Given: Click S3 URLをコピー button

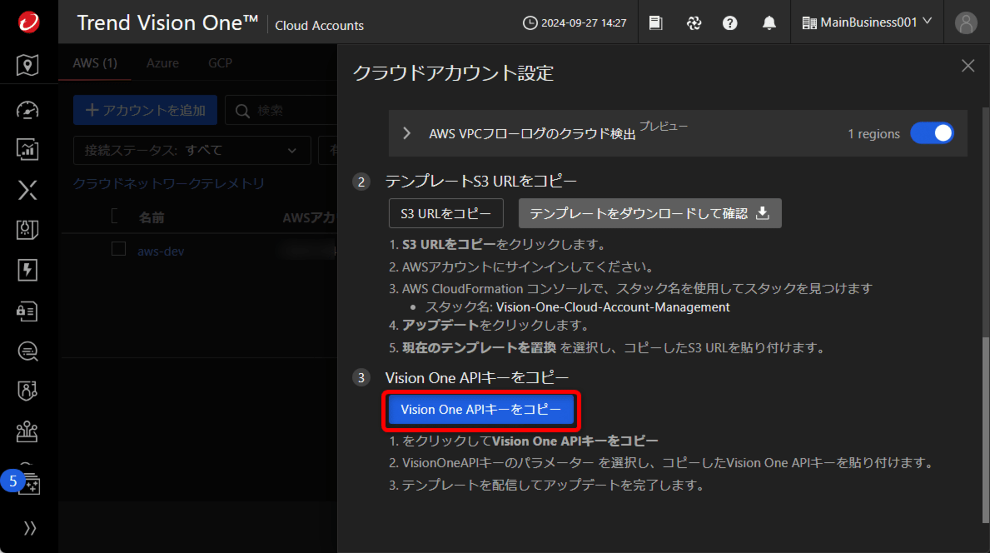Looking at the screenshot, I should coord(446,213).
